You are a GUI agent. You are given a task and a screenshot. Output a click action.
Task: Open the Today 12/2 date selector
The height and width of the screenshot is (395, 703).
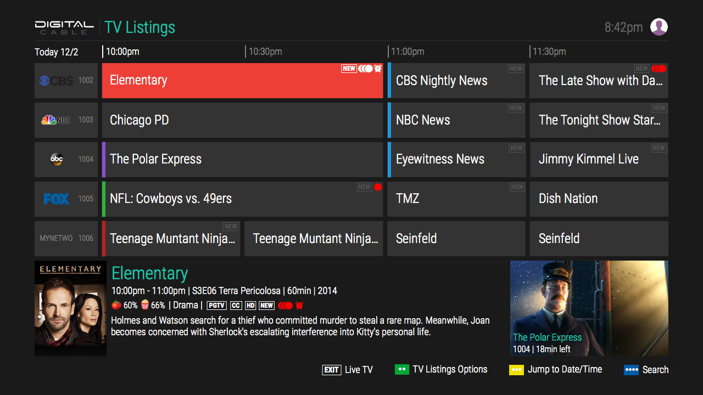(57, 52)
